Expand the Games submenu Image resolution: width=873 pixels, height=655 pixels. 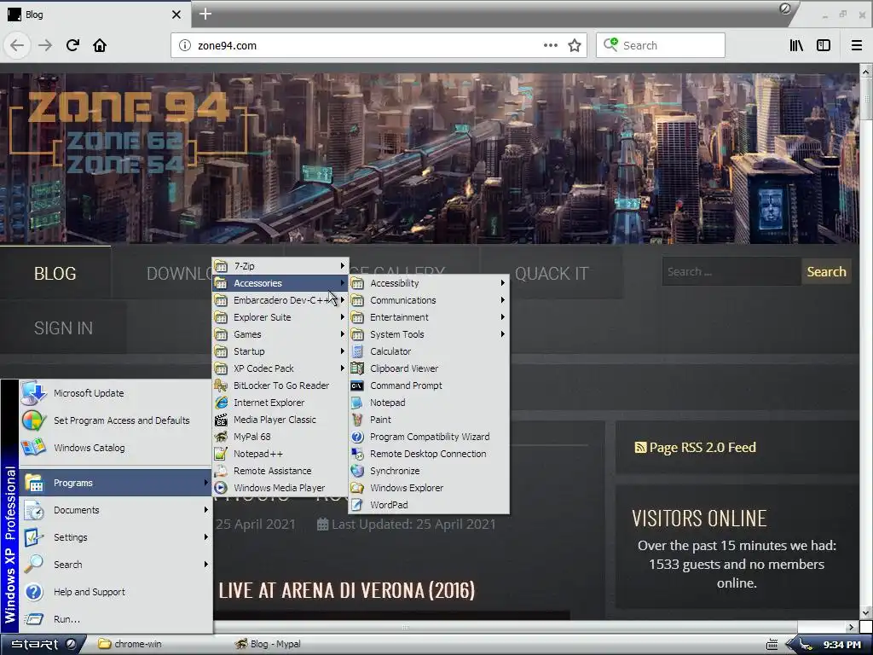tap(280, 334)
